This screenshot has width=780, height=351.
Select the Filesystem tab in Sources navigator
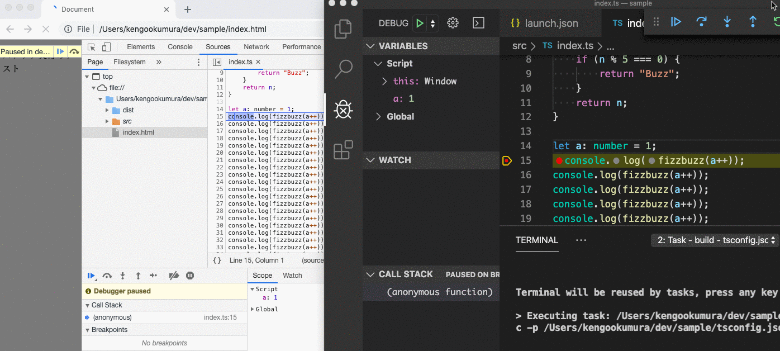click(130, 62)
